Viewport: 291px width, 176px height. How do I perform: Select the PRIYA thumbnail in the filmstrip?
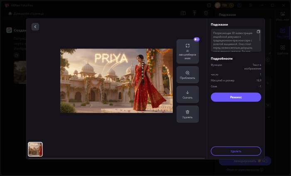(x=35, y=149)
